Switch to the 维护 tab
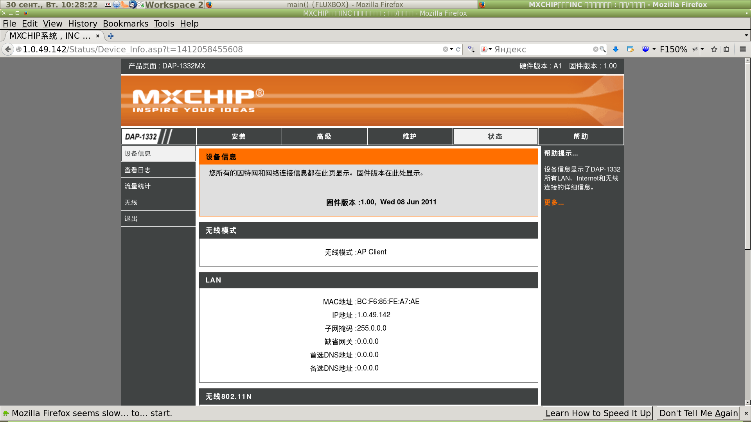 (x=410, y=136)
